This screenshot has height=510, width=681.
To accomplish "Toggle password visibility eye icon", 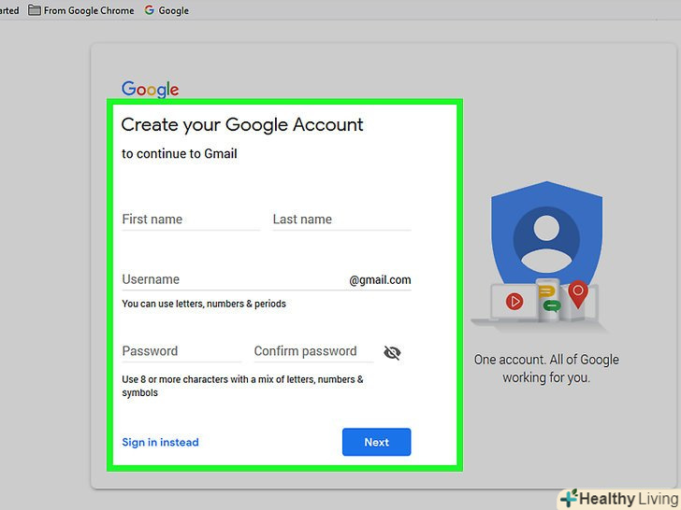I will (392, 352).
